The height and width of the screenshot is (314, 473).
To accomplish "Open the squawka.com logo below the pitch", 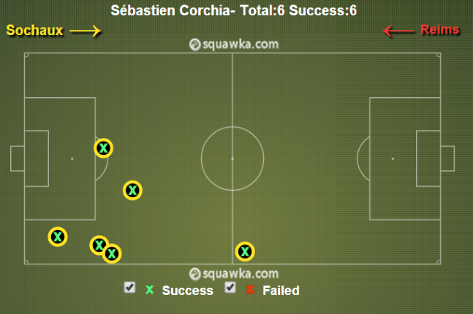I will [234, 274].
